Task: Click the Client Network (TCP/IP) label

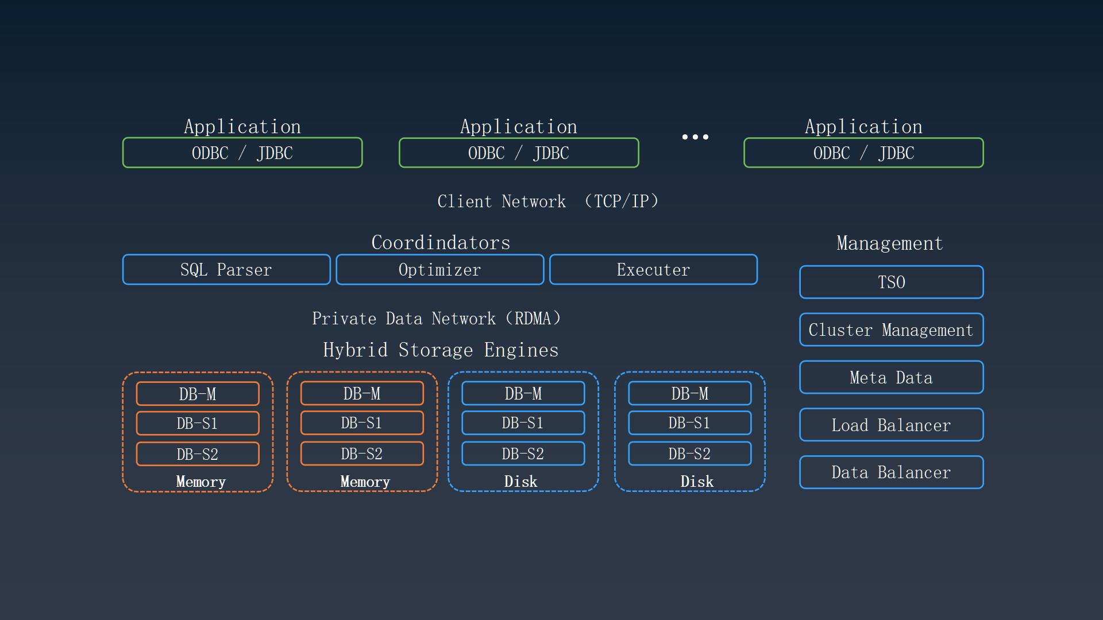Action: click(549, 201)
